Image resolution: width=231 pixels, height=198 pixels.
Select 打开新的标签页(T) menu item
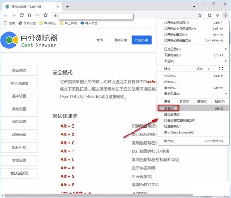[193, 23]
